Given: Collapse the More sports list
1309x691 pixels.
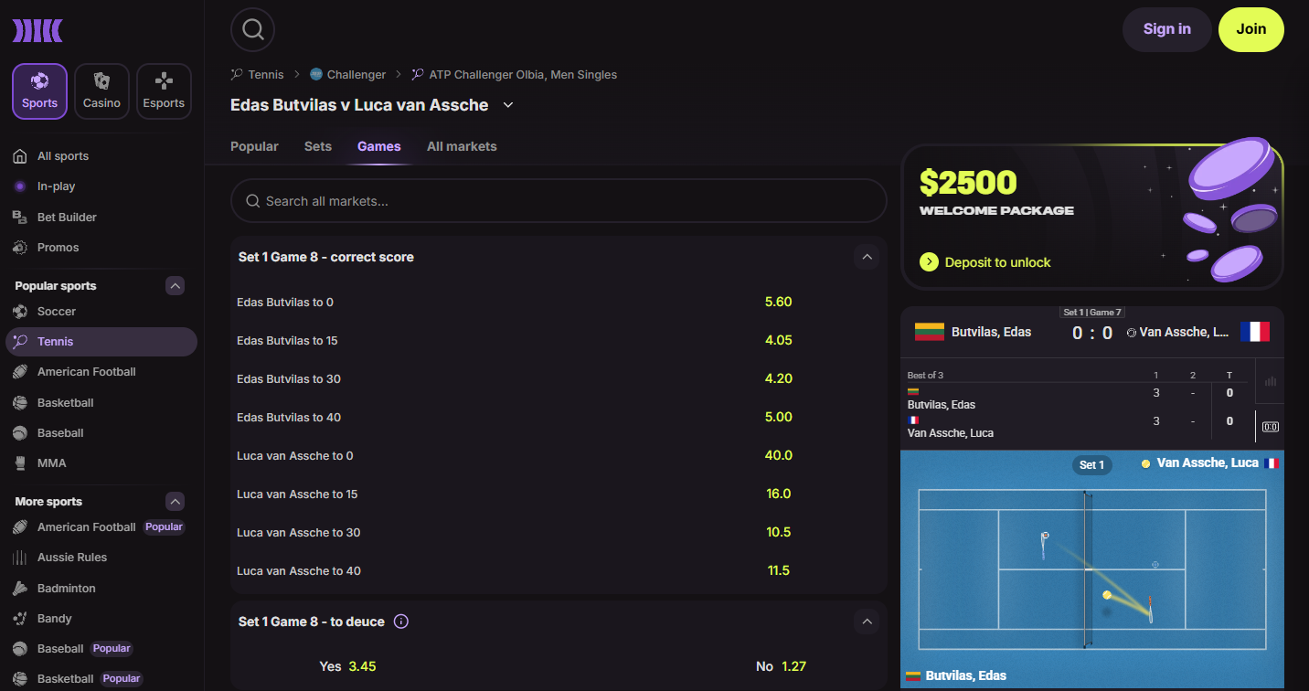Looking at the screenshot, I should [175, 502].
